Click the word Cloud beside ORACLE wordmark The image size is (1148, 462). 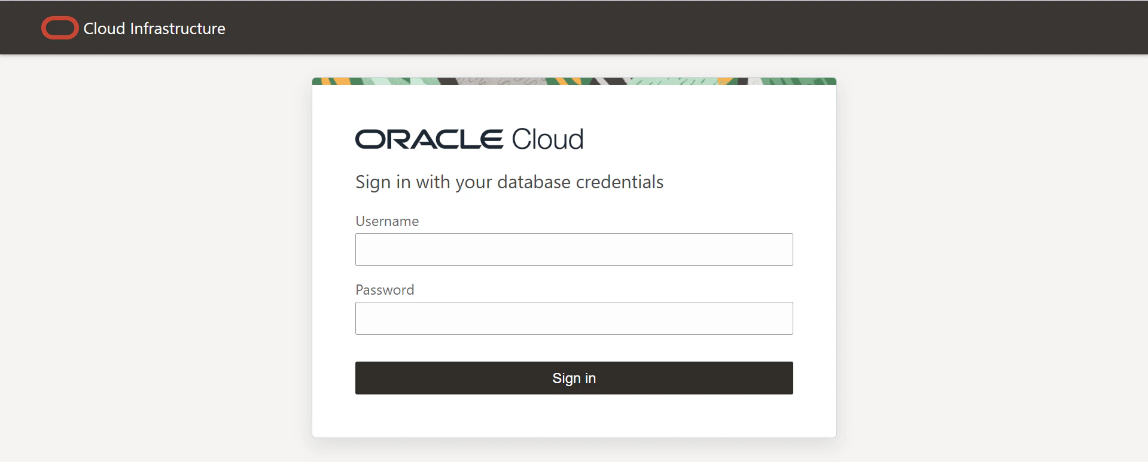(x=547, y=139)
